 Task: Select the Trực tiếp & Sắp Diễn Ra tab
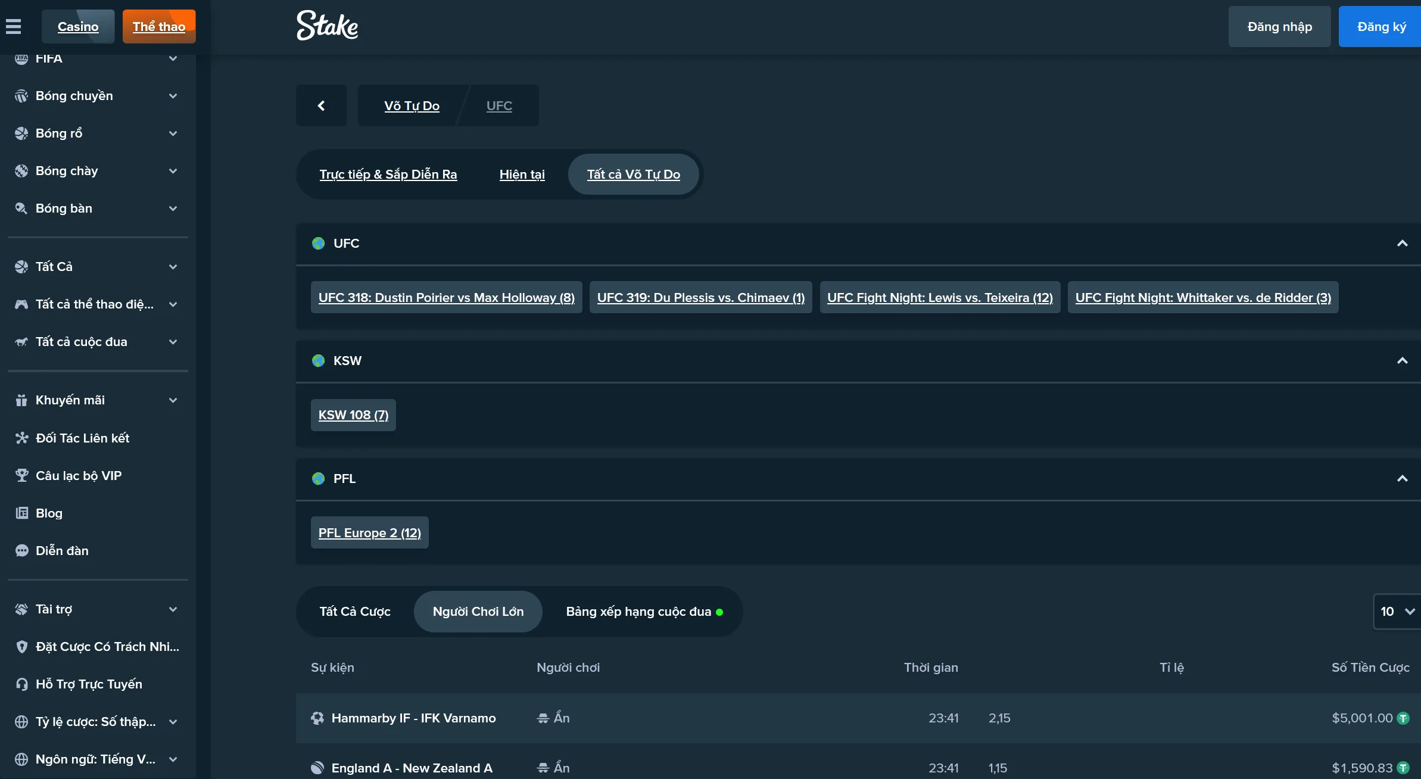388,174
